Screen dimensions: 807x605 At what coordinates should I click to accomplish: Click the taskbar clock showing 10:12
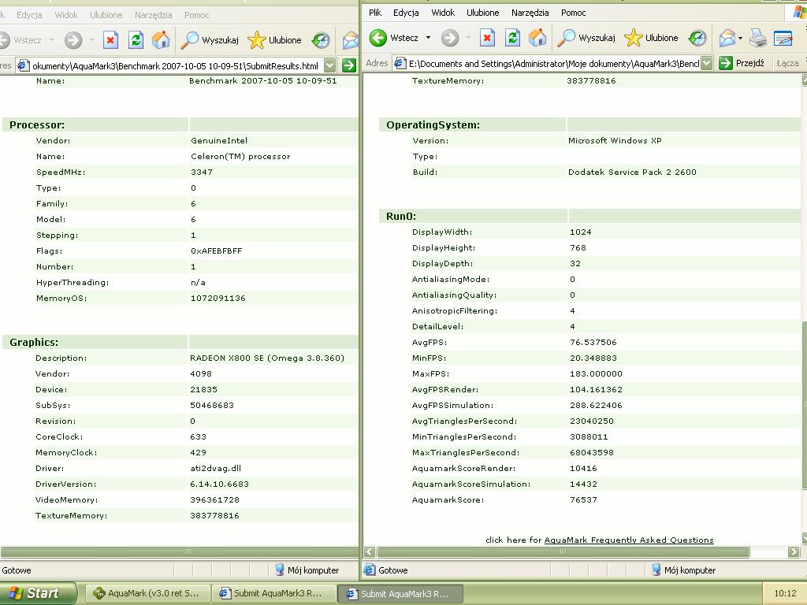point(785,593)
